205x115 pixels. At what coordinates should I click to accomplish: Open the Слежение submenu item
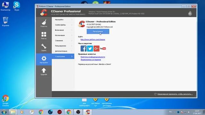point(63,41)
